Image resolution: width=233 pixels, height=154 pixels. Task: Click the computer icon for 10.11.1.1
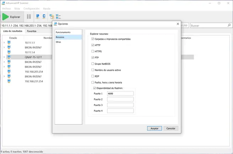point(9,42)
